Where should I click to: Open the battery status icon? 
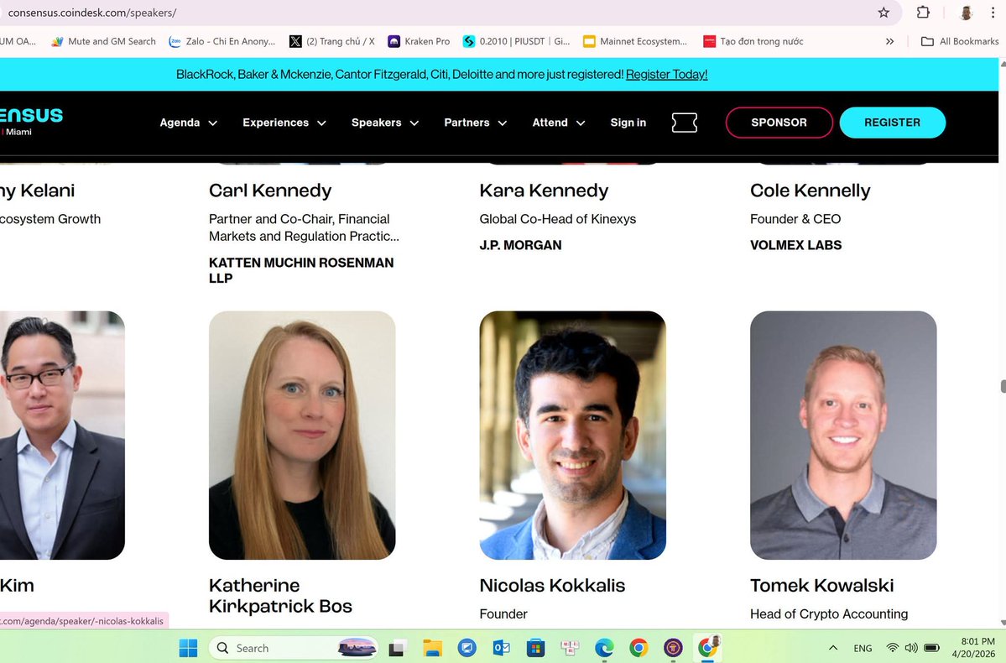[x=931, y=648]
